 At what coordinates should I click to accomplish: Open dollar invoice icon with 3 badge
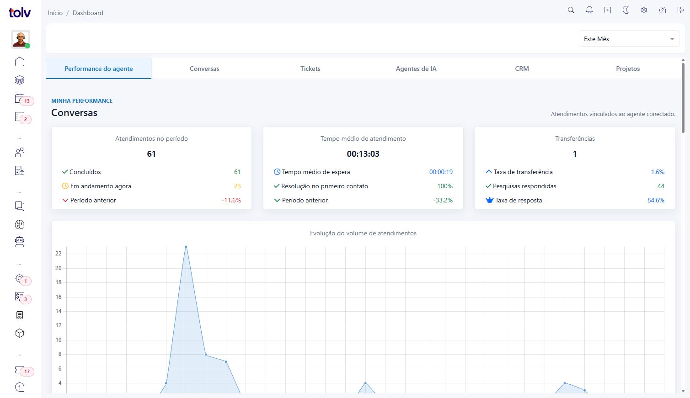20,297
